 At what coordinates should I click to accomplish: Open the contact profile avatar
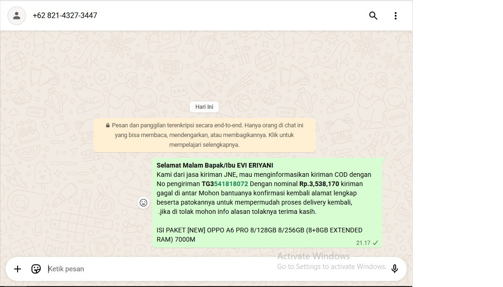[17, 16]
